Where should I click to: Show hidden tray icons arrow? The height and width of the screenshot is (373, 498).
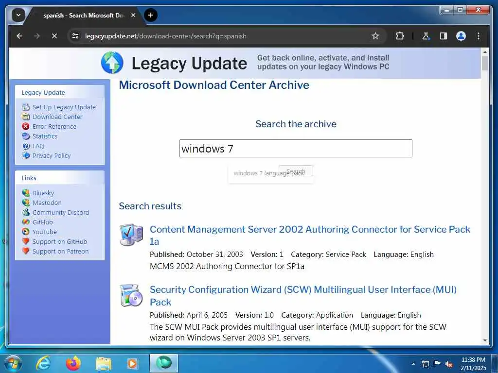(x=413, y=364)
